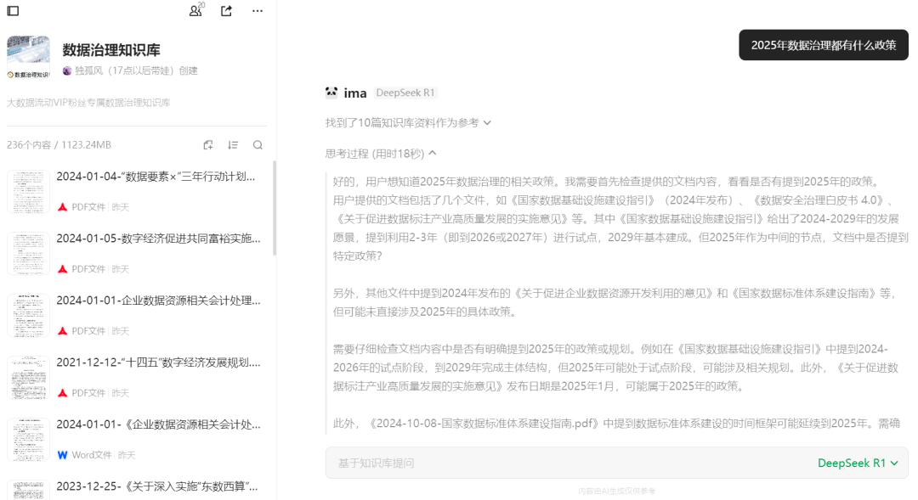Collapse the 思考过程 (用时18秒) section
The image size is (918, 500).
click(381, 154)
